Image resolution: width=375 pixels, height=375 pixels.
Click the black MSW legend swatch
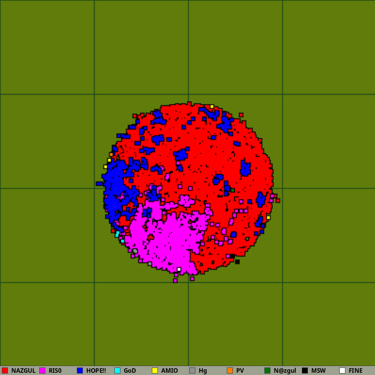tap(305, 370)
